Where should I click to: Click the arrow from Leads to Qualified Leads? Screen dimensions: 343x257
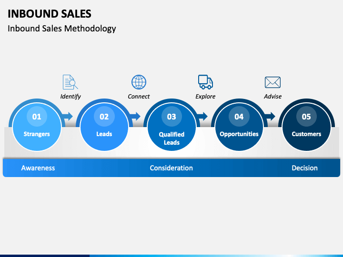pyautogui.click(x=135, y=116)
